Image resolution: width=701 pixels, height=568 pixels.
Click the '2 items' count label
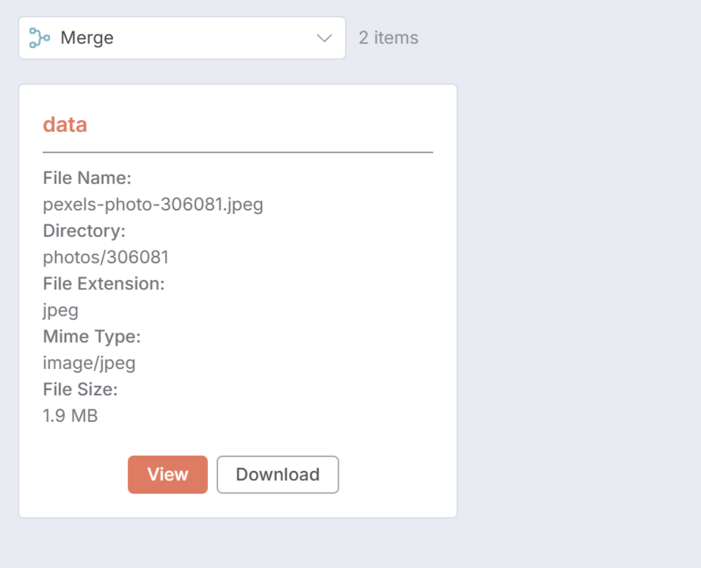[x=389, y=38]
